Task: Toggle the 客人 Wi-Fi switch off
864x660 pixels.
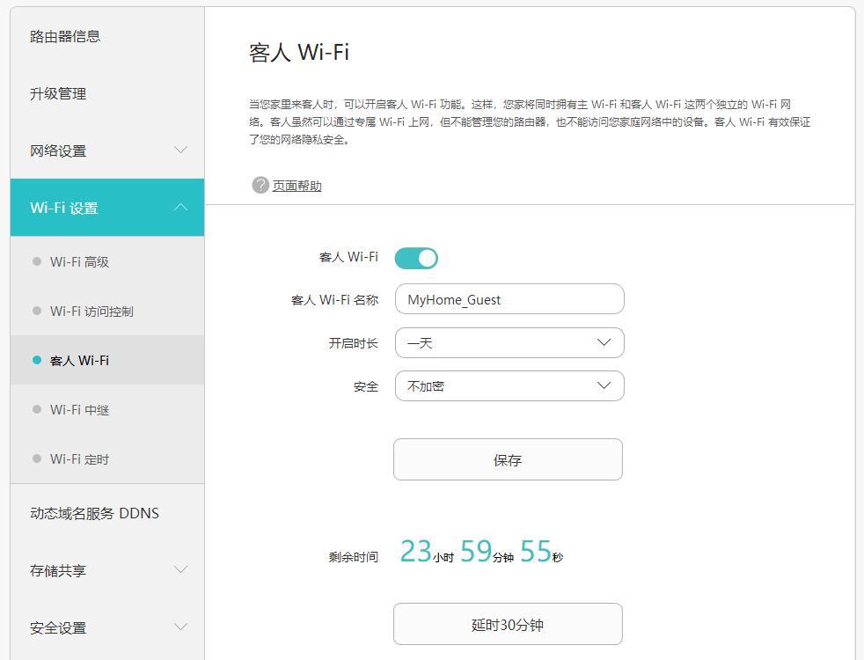Action: coord(417,258)
